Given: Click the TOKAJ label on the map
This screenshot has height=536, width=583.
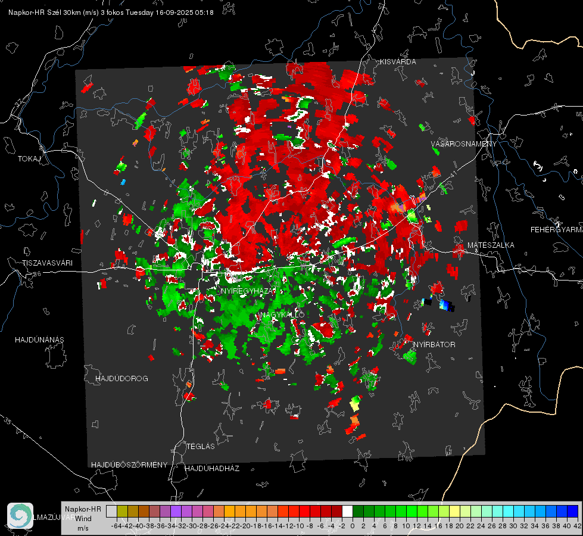Looking at the screenshot, I should (29, 159).
